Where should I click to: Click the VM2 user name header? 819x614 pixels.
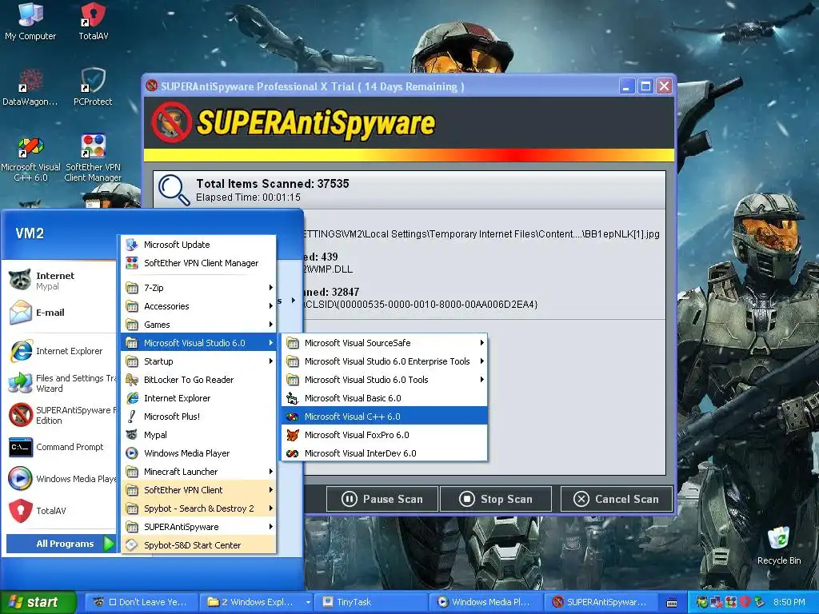30,233
